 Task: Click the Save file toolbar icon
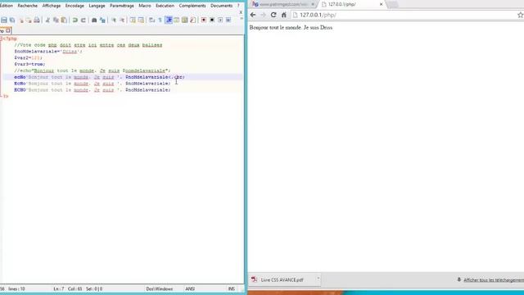(4, 20)
